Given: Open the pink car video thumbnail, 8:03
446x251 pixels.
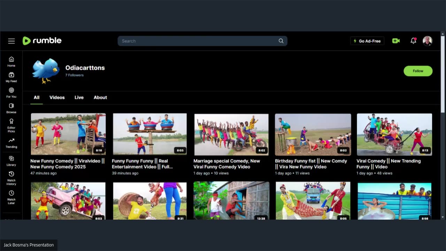Looking at the screenshot, I should coord(68,201).
